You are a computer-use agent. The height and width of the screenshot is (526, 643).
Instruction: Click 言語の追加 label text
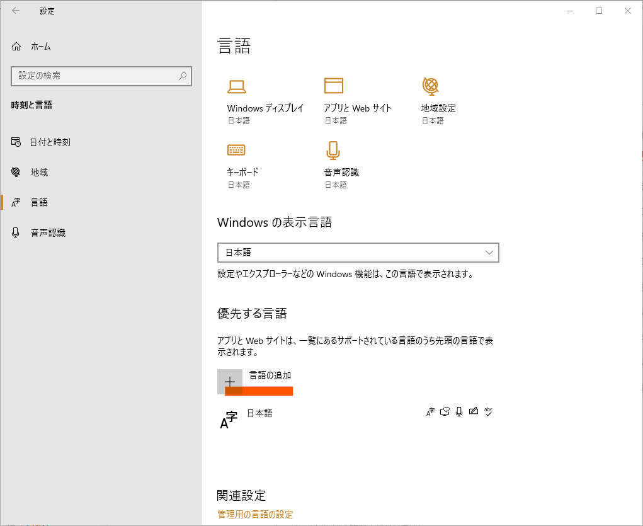tap(270, 375)
